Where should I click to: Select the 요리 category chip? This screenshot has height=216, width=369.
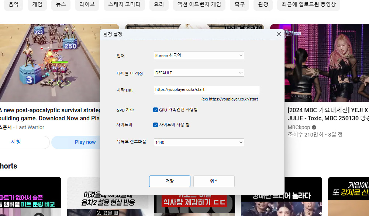point(159,4)
